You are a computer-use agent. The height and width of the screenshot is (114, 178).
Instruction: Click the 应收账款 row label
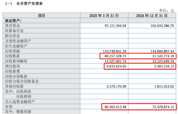tap(12, 56)
